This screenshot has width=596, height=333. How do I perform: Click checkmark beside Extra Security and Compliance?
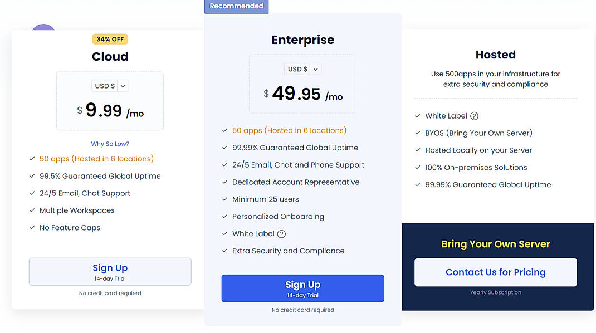[224, 251]
